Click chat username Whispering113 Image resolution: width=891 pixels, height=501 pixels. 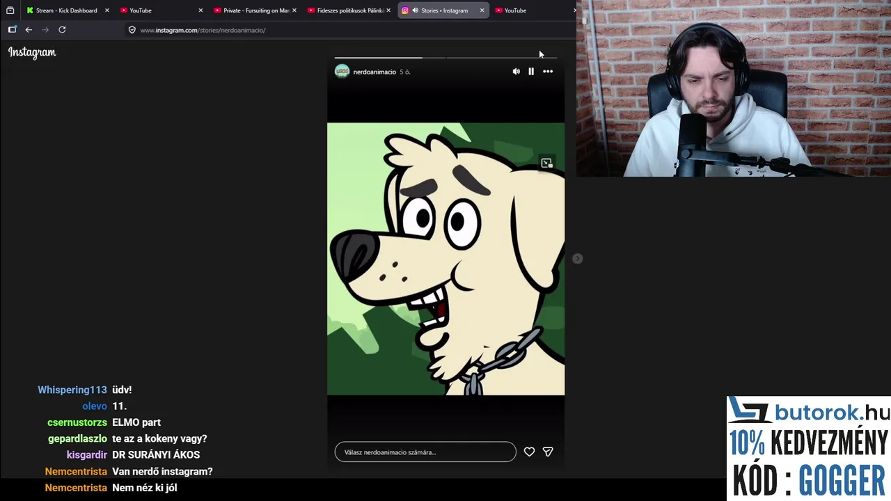(x=72, y=390)
